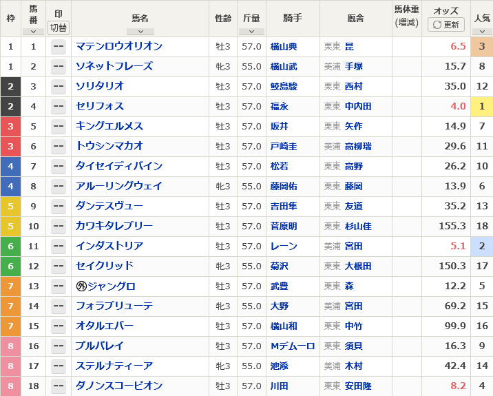The height and width of the screenshot is (396, 493).
Task: Open jockey page for Mデムーロ
Action: [293, 346]
